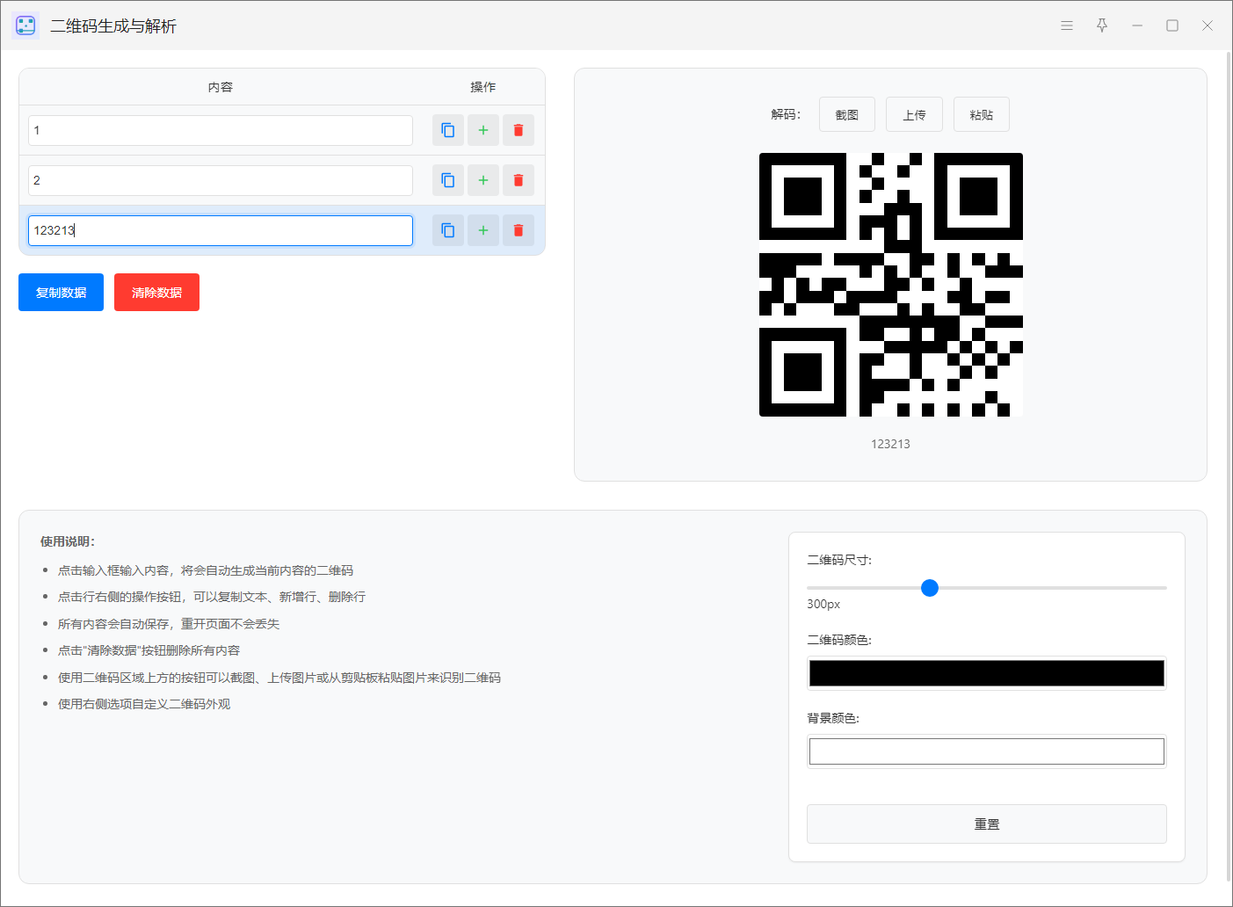Click the 截图 decode button
The image size is (1233, 907).
(846, 114)
